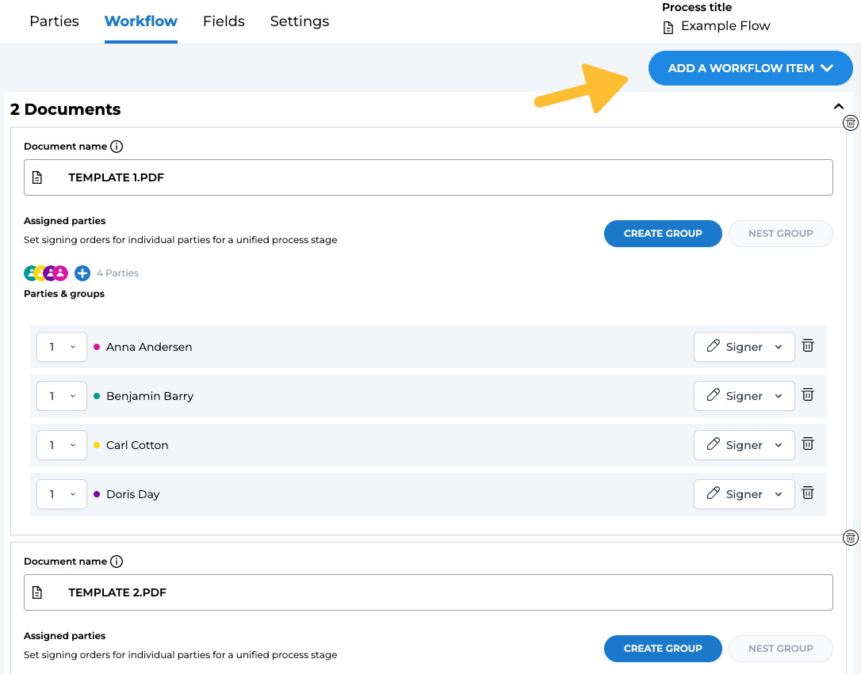Open signing order dropdown for Anna Andersen

click(x=62, y=347)
